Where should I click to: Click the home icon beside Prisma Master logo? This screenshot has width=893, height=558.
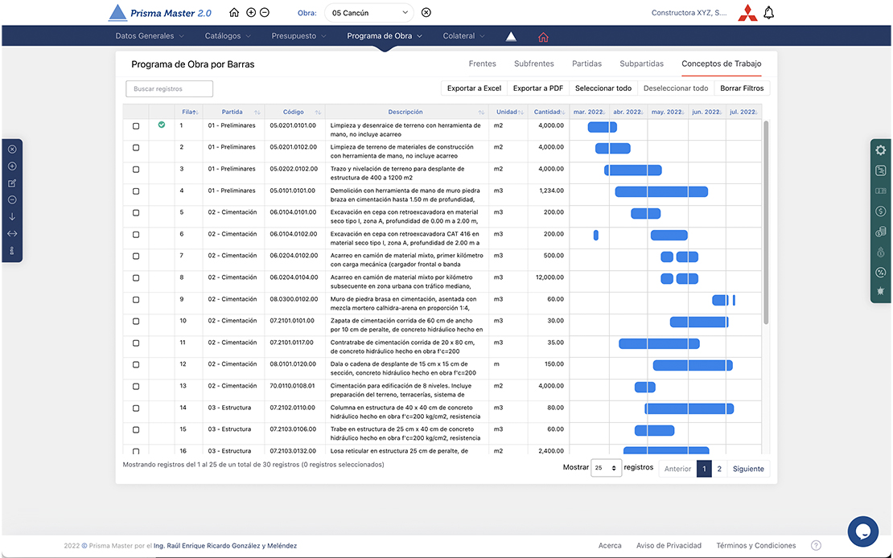234,13
